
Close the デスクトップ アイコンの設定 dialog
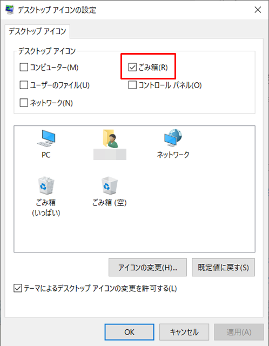pyautogui.click(x=258, y=10)
